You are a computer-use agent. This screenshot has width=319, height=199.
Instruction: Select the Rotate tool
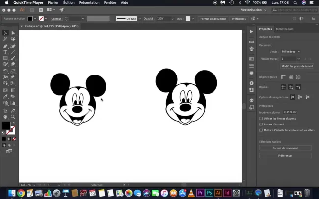click(5, 71)
